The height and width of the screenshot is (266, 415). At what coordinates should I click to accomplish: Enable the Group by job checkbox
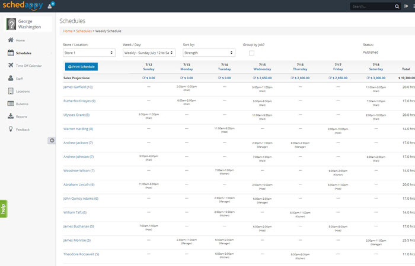252,53
